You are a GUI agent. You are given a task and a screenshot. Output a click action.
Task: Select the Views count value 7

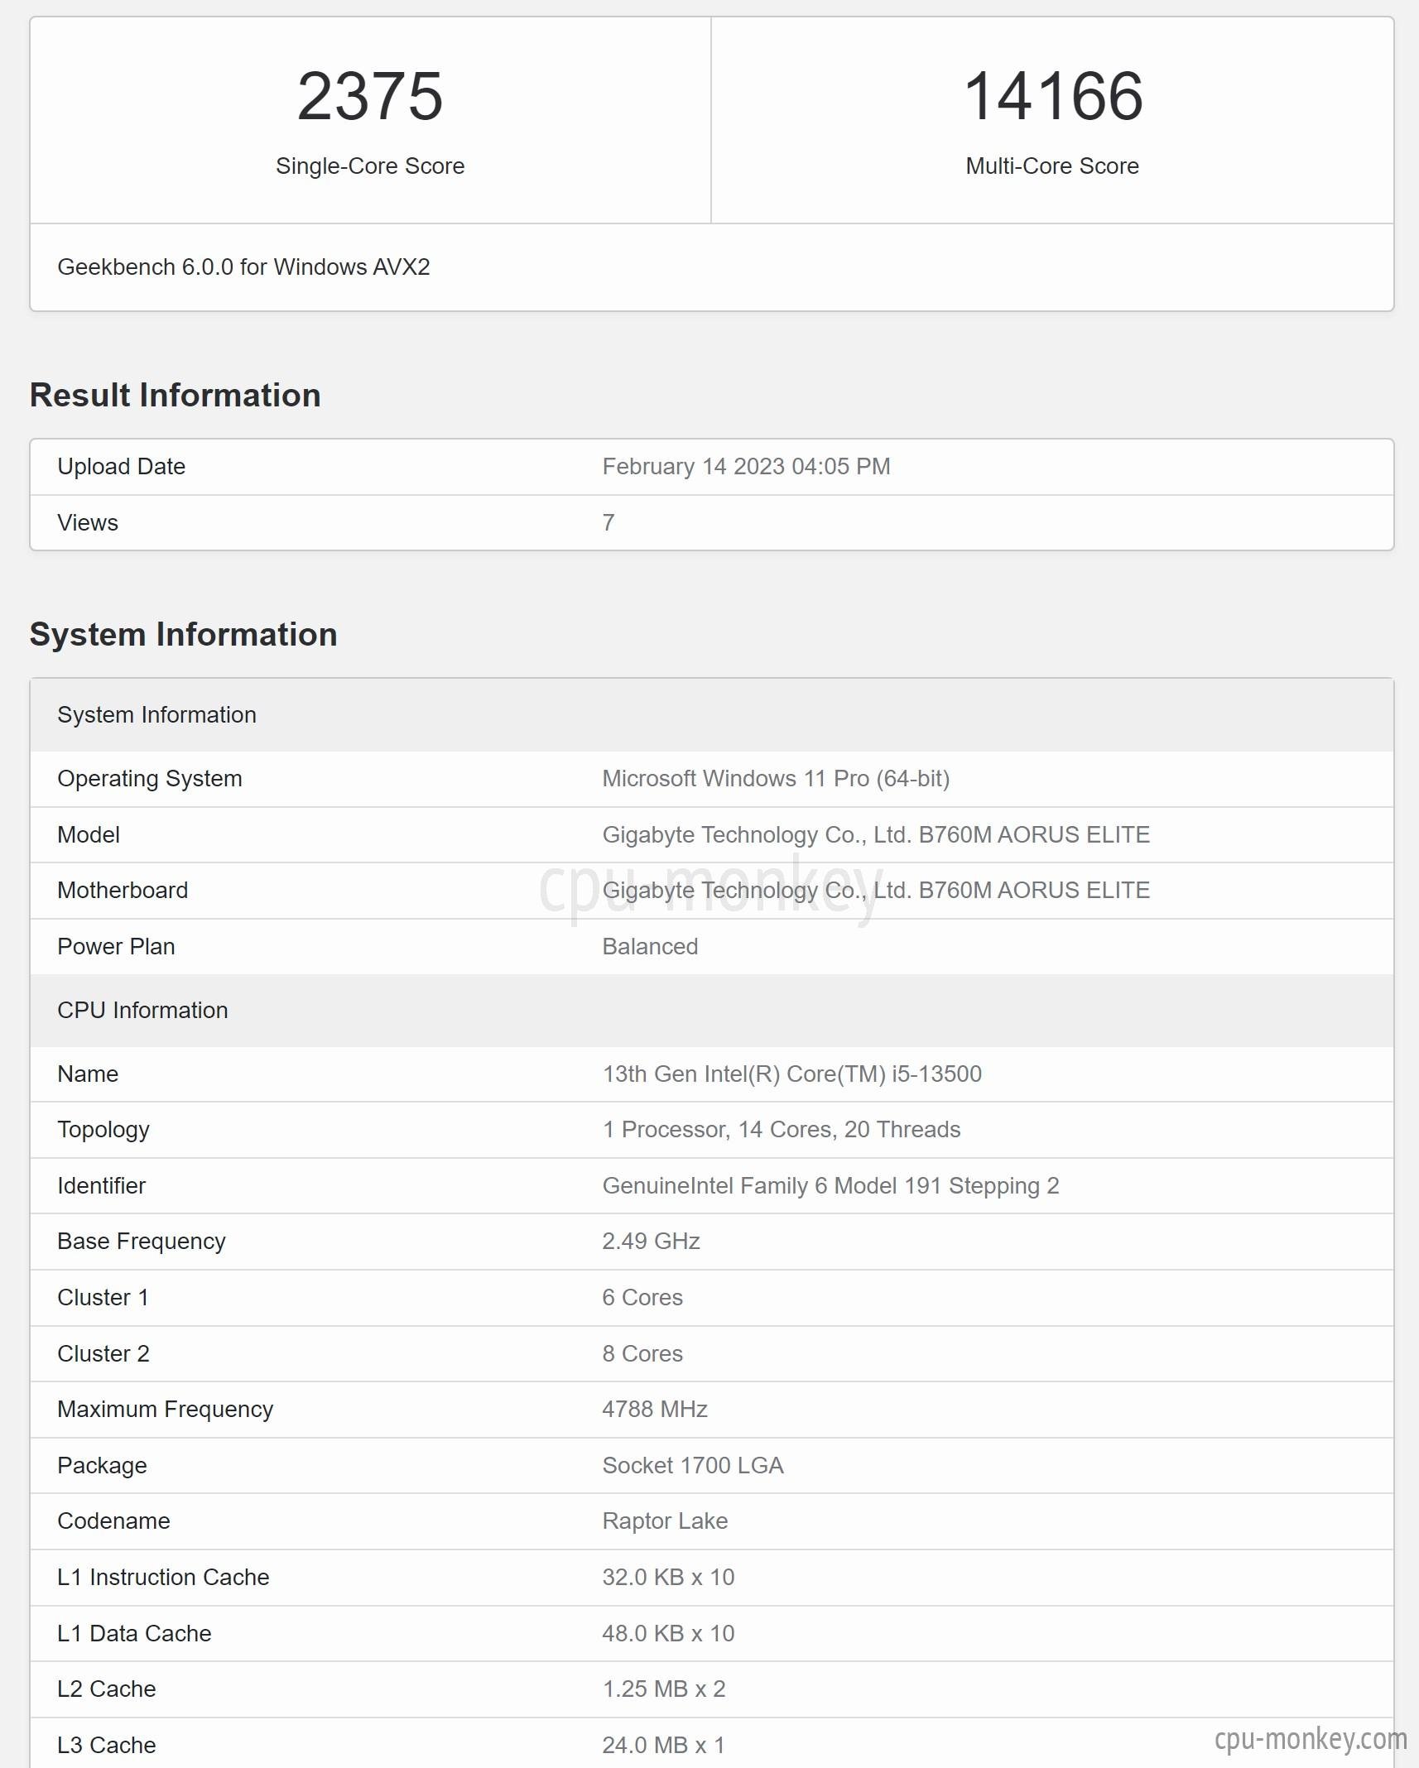point(608,522)
